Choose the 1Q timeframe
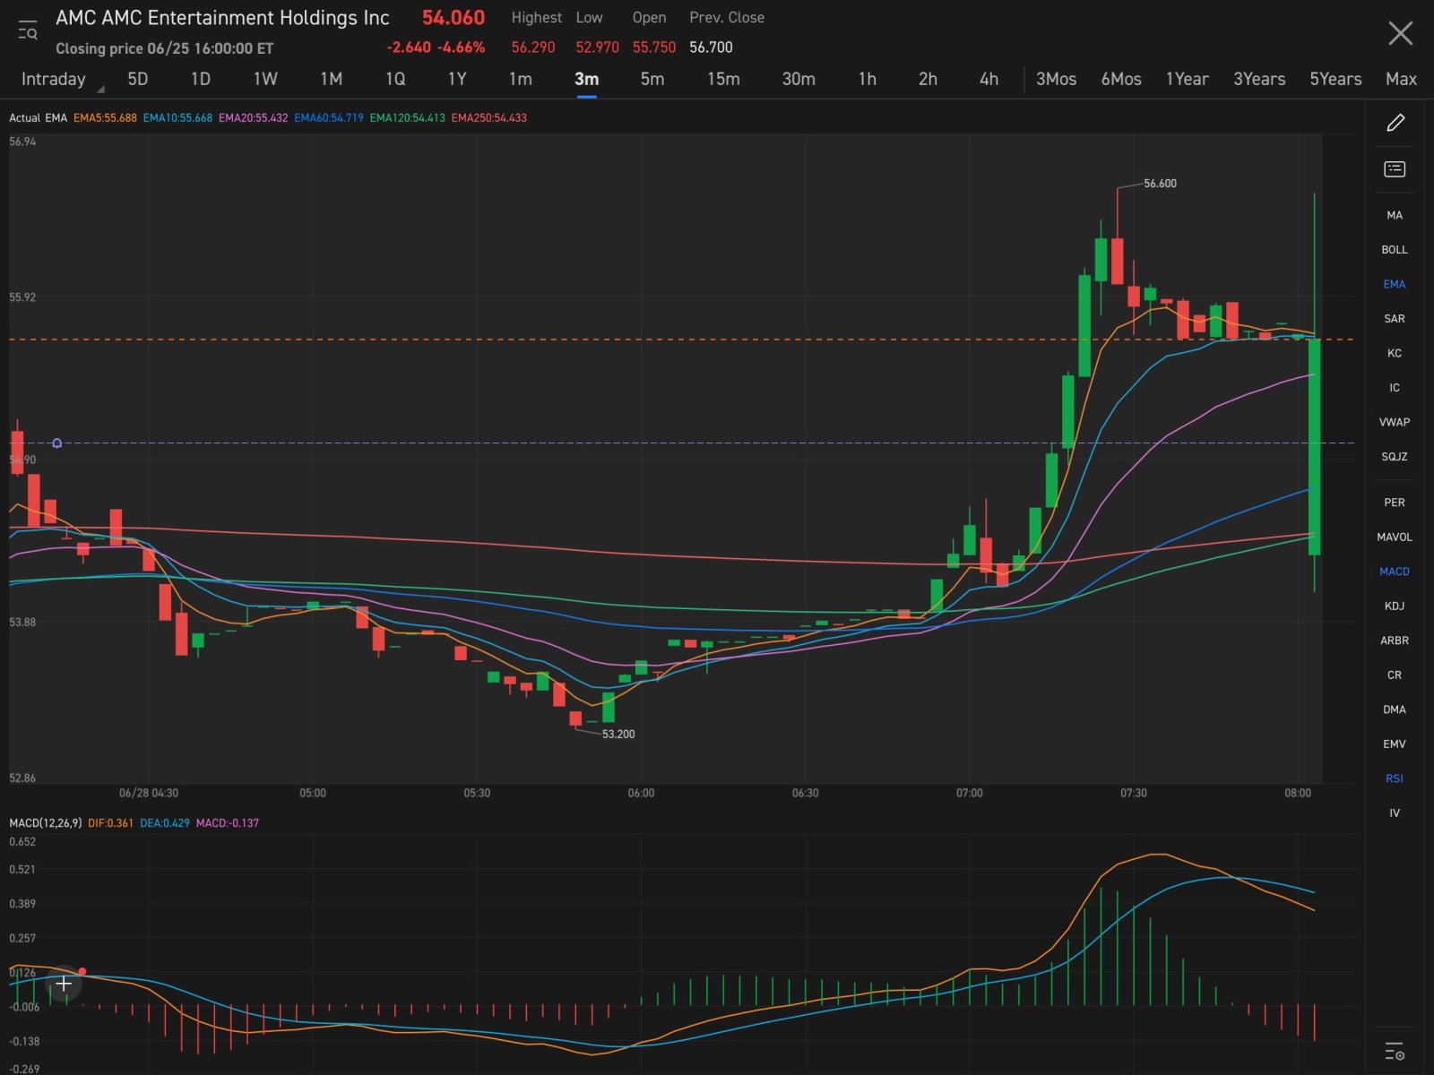1434x1075 pixels. tap(395, 79)
